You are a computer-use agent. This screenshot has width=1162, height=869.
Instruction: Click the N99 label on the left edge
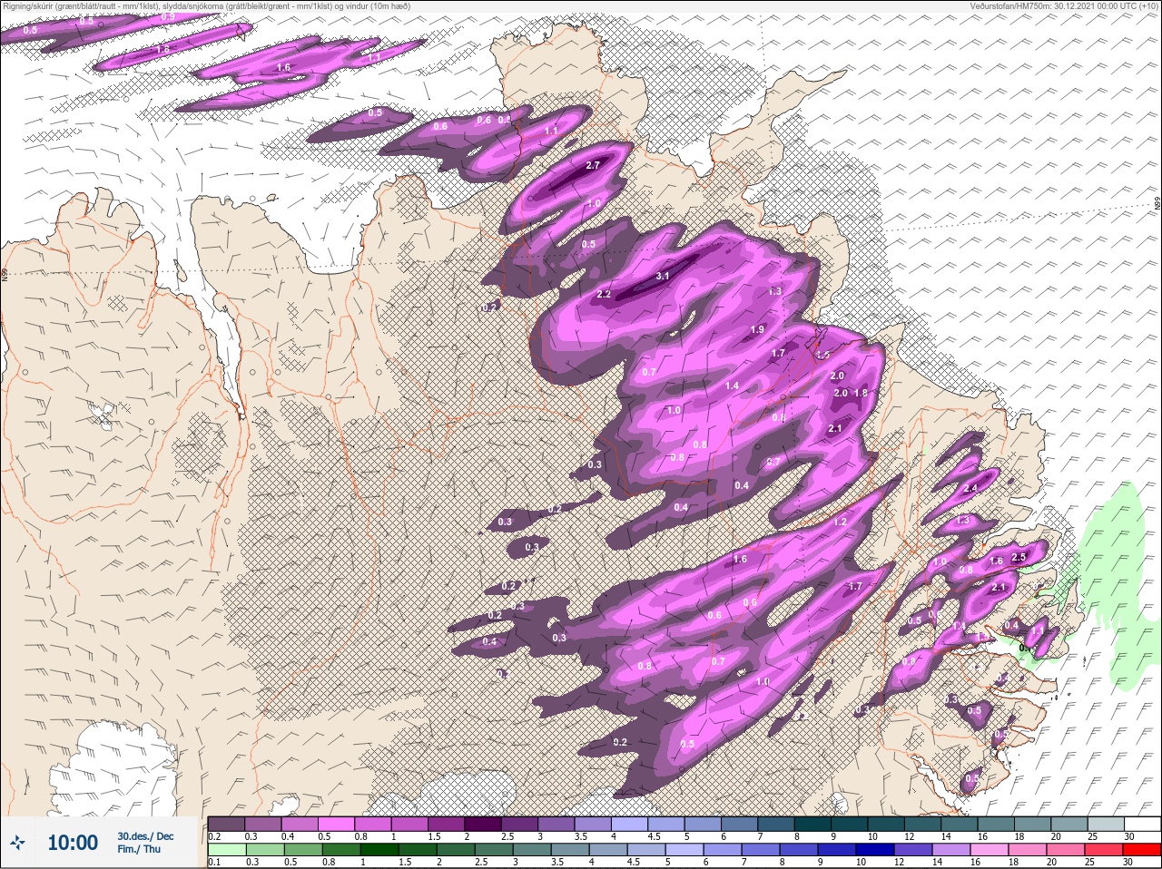[x=5, y=273]
